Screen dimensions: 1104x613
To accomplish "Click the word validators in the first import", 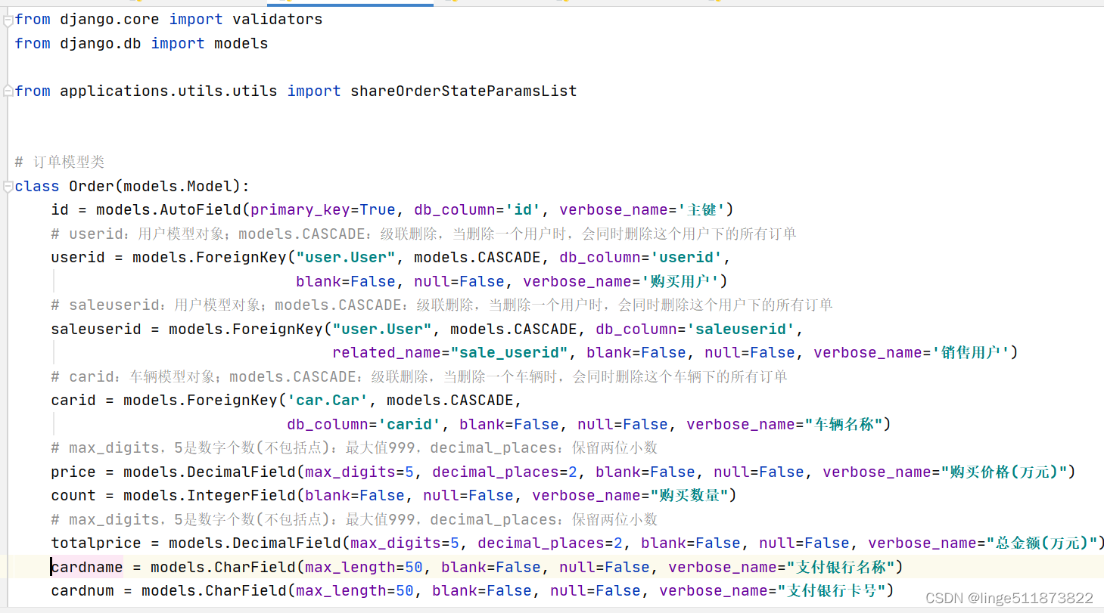I will click(x=278, y=20).
